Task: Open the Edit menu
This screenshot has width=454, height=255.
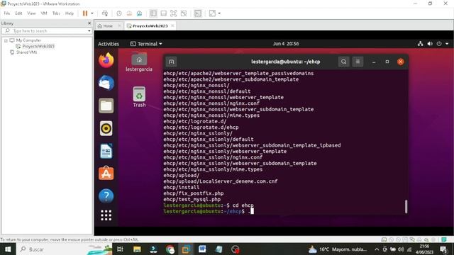Action: (x=18, y=13)
